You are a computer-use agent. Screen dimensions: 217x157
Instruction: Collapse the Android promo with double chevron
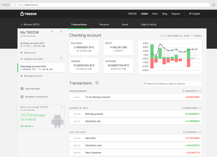coord(62,107)
